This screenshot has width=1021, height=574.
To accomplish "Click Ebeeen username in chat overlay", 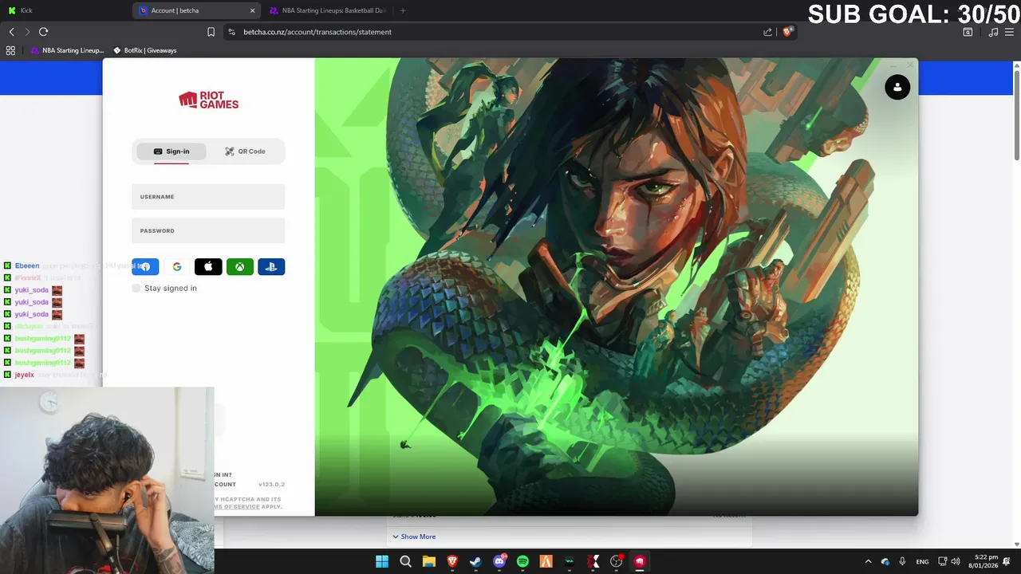I will (27, 265).
